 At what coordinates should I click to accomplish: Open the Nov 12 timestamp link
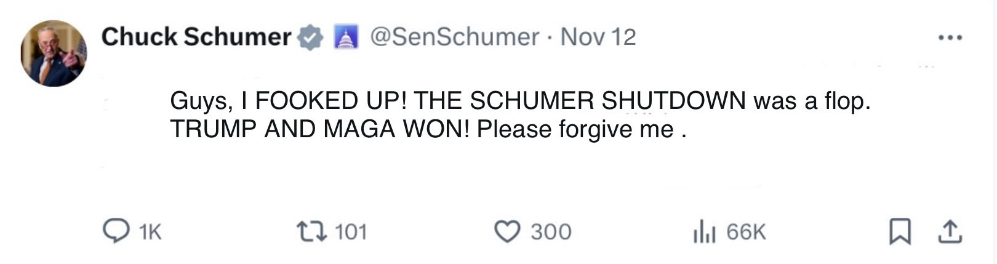(x=598, y=37)
